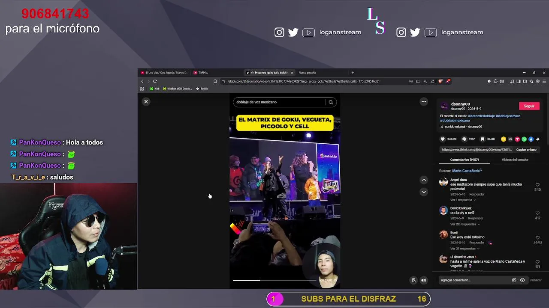Open the browser hamburger menu
The image size is (549, 308).
[x=544, y=81]
